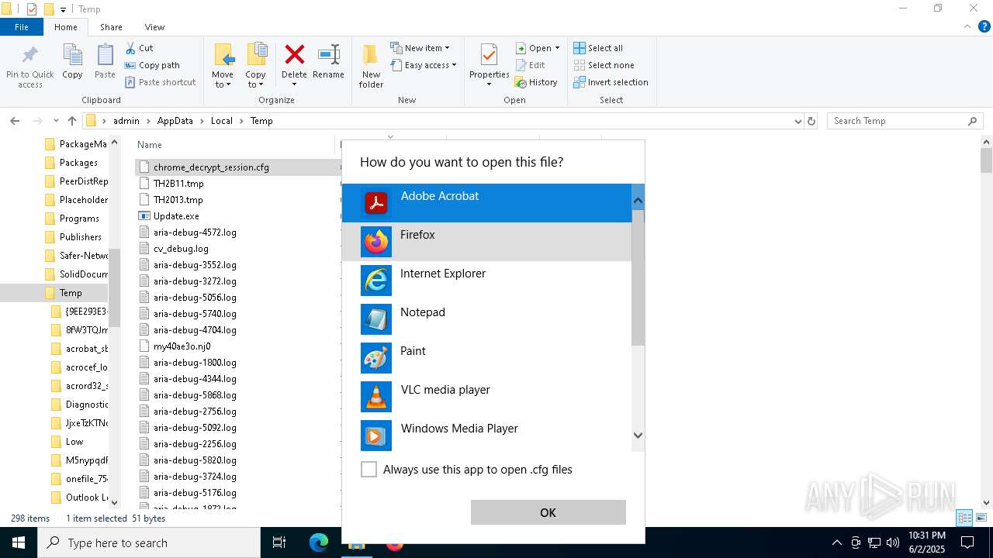Open recent locations dropdown arrow
This screenshot has width=993, height=558.
coord(56,121)
